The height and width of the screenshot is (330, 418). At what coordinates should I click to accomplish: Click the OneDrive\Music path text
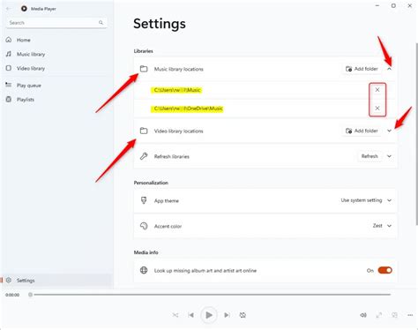(189, 109)
